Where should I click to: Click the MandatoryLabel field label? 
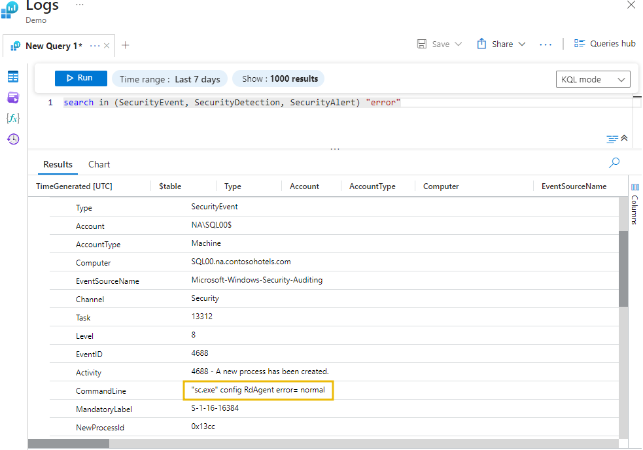pos(104,409)
